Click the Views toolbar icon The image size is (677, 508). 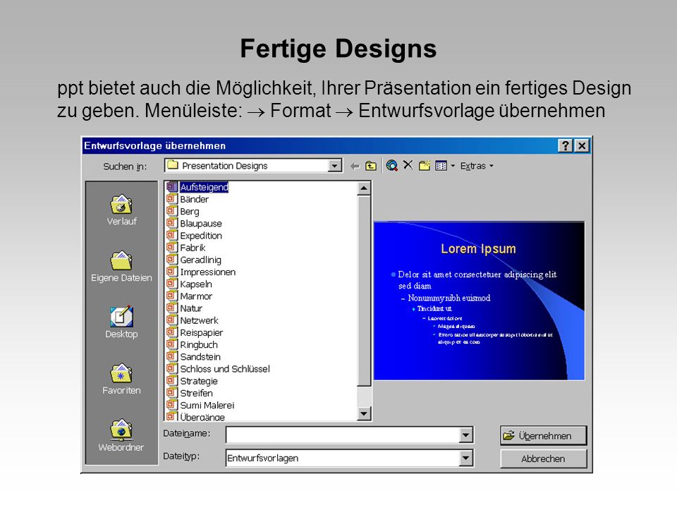click(441, 166)
